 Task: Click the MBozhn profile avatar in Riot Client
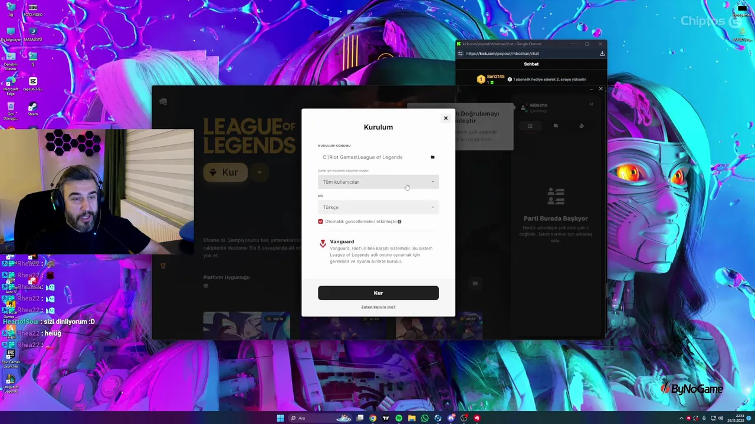click(x=523, y=108)
